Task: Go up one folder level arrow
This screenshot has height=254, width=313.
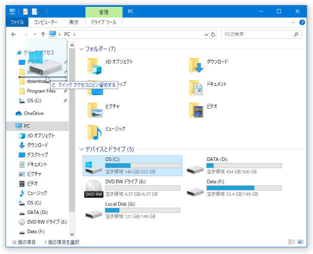Action: coord(43,34)
